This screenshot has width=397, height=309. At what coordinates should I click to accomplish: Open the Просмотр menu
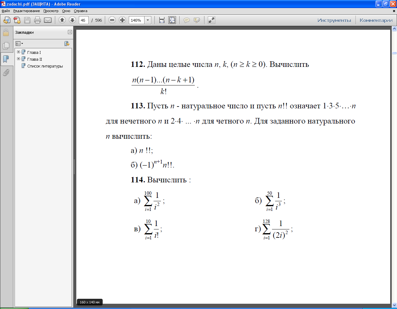tap(51, 11)
